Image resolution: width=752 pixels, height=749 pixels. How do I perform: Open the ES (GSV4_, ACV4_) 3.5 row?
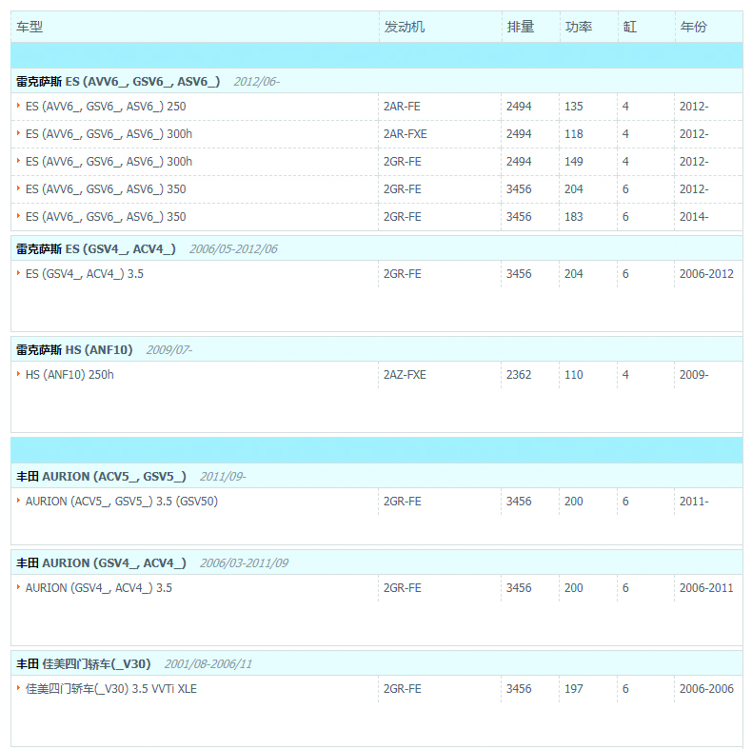point(85,274)
